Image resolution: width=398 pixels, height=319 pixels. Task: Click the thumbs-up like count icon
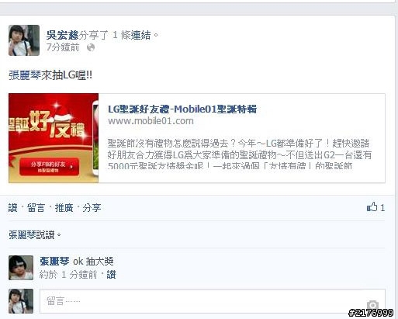click(372, 206)
